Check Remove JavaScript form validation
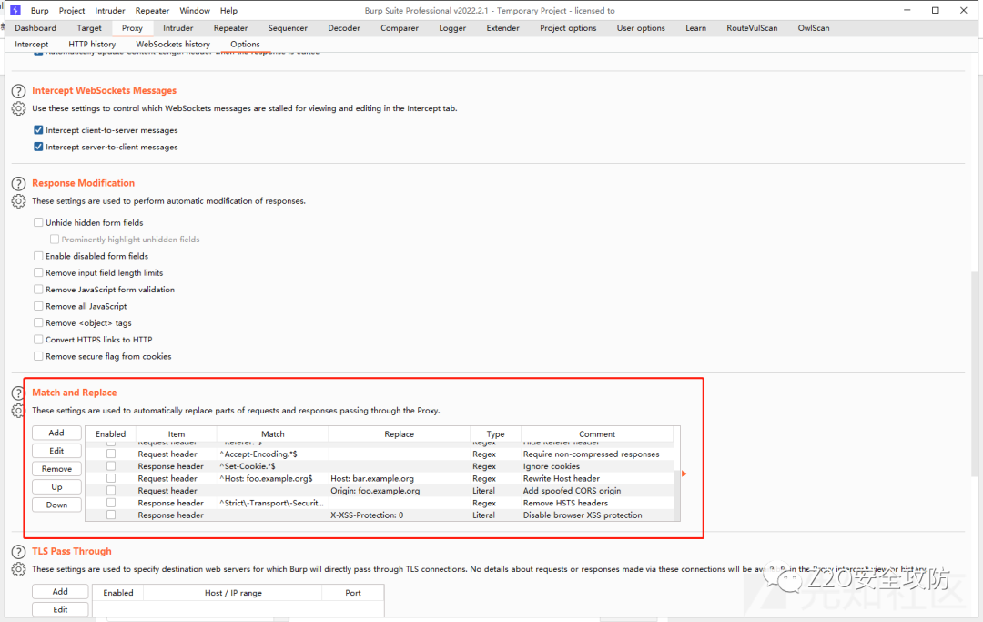Screen dimensions: 983x622 (x=38, y=290)
